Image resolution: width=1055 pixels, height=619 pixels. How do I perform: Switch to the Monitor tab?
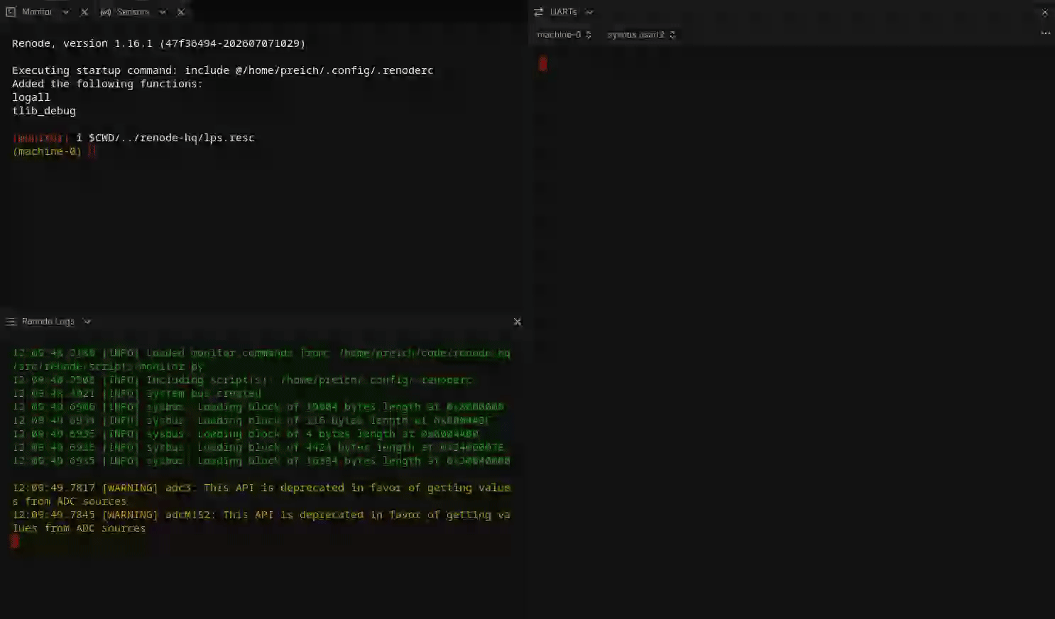click(37, 12)
